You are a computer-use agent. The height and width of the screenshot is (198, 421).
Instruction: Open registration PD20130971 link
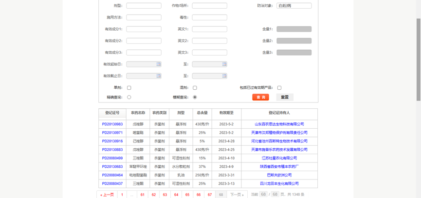click(112, 133)
